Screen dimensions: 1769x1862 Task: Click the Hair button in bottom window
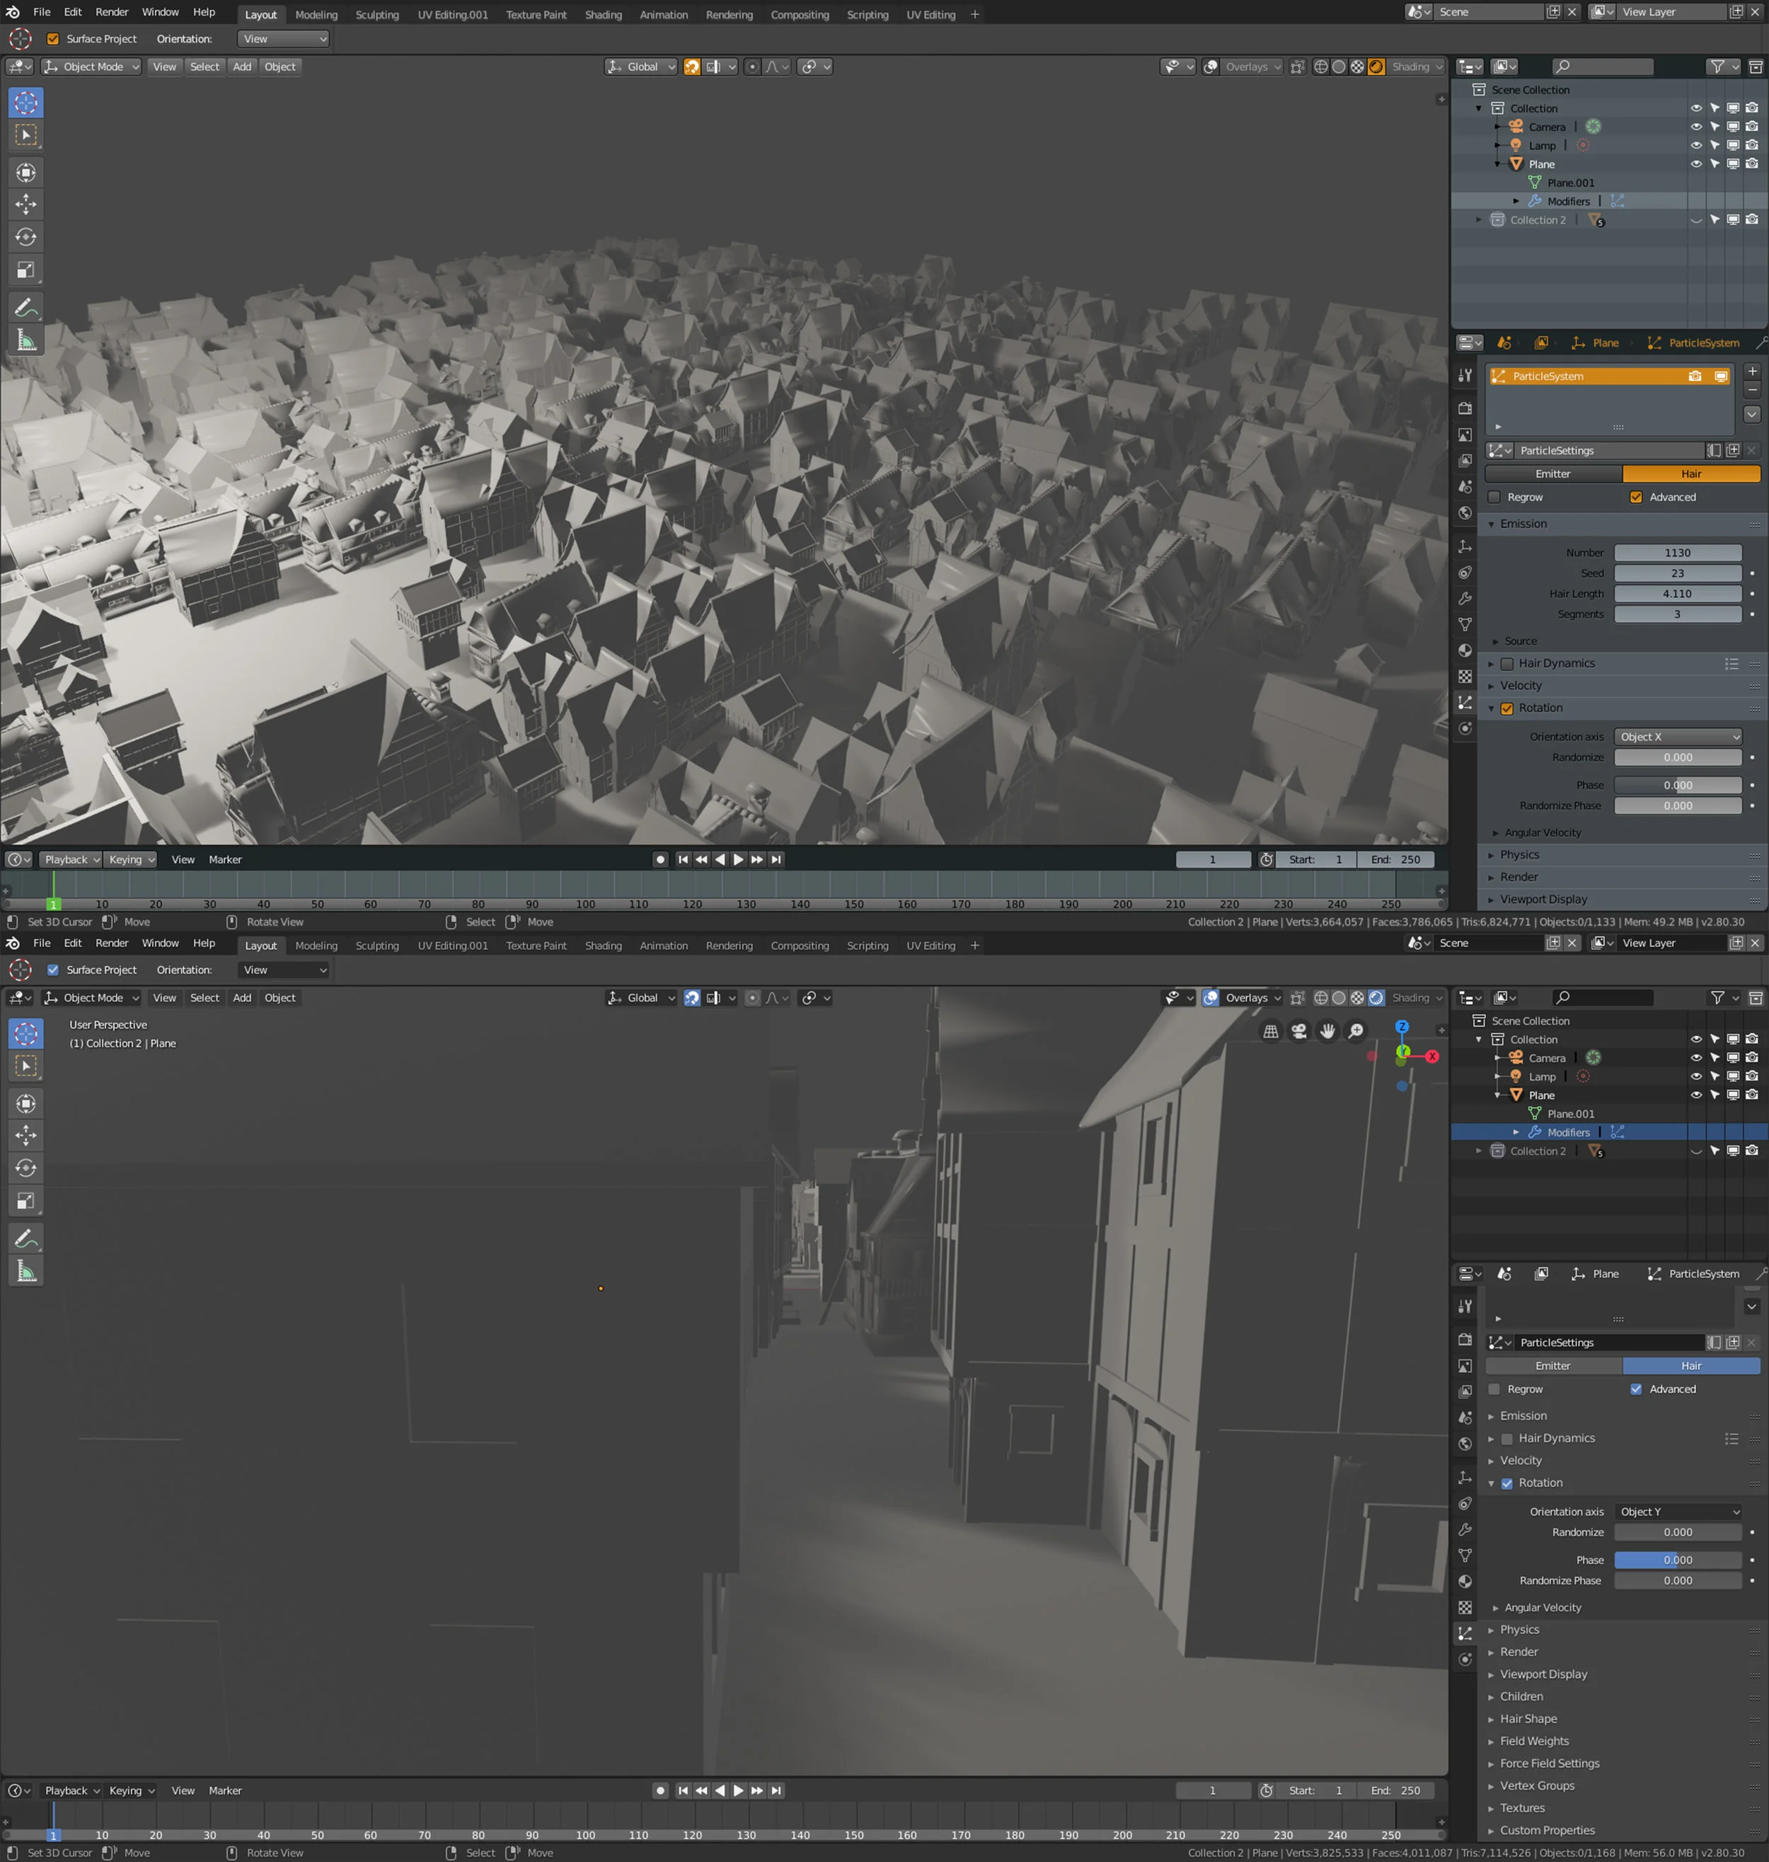click(1690, 1366)
